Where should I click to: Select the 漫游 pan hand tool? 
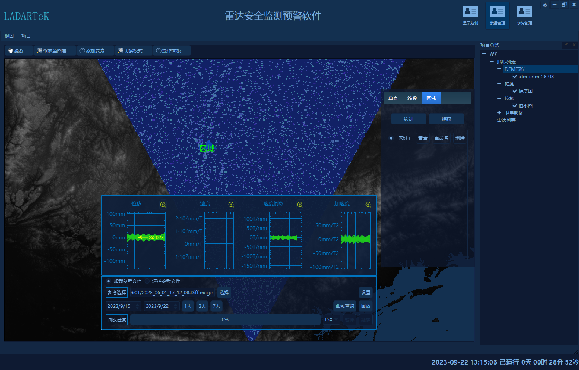(x=19, y=51)
